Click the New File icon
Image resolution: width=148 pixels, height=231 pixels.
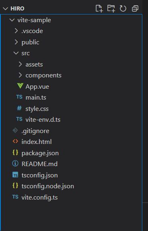point(99,8)
